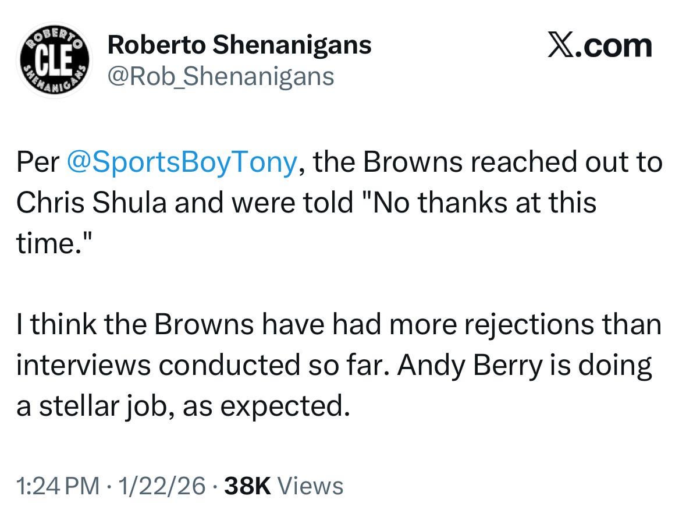The width and height of the screenshot is (686, 524).
Task: Click the word "Per" starting the tweet
Action: pyautogui.click(x=38, y=163)
